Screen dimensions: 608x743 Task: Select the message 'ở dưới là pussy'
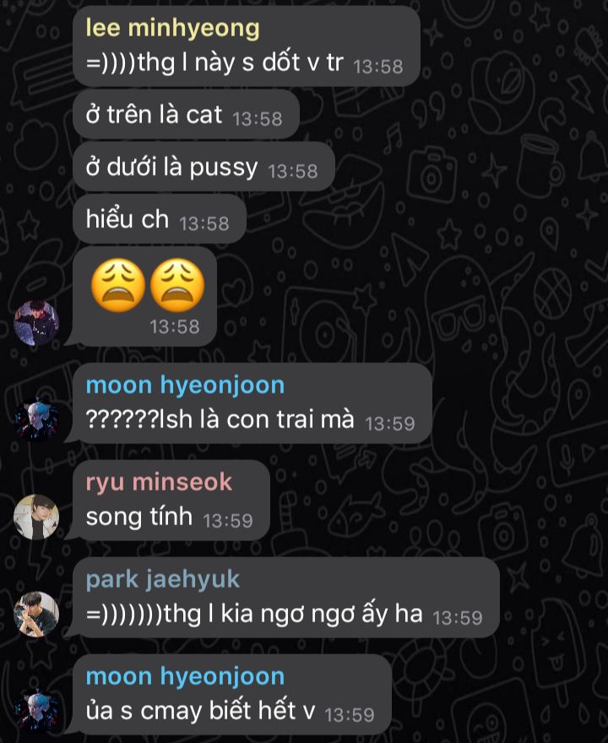(204, 166)
